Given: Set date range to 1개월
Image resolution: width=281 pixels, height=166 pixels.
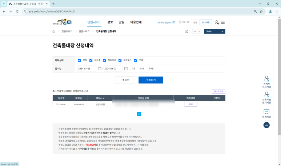Looking at the screenshot, I should click(133, 68).
